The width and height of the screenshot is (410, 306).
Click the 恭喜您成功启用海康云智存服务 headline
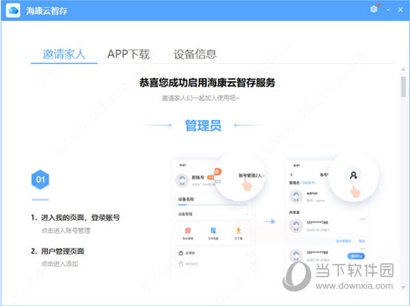pos(207,82)
